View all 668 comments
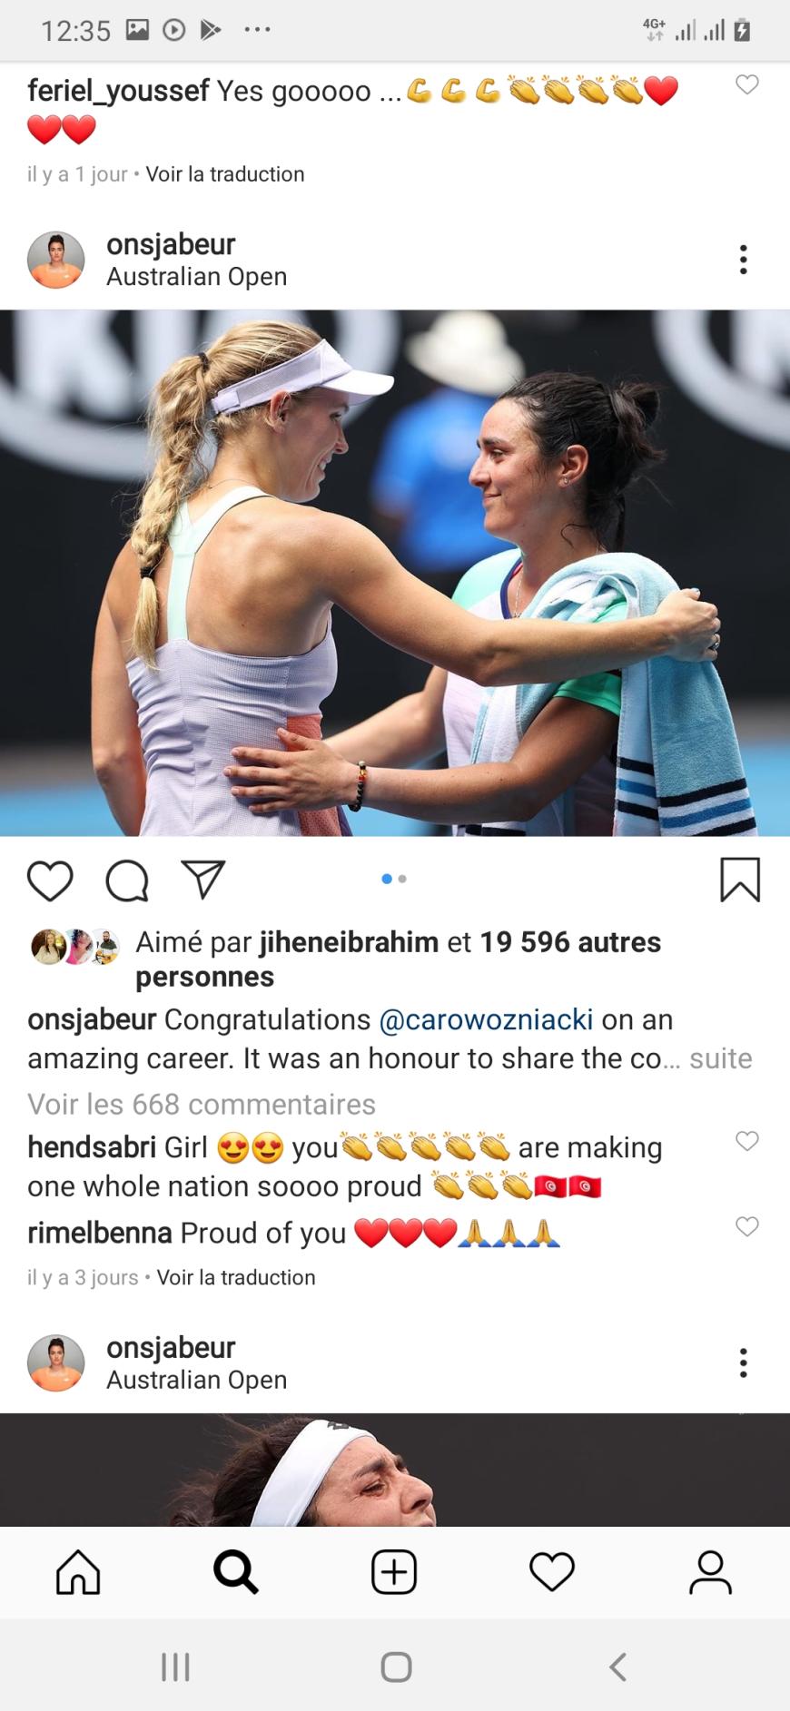 coord(202,1104)
